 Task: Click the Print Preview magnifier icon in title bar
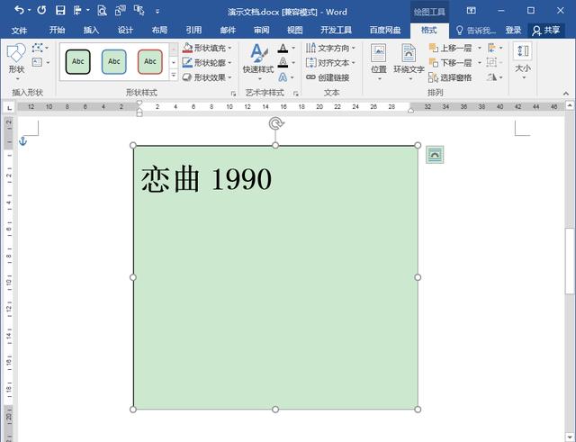pos(102,11)
